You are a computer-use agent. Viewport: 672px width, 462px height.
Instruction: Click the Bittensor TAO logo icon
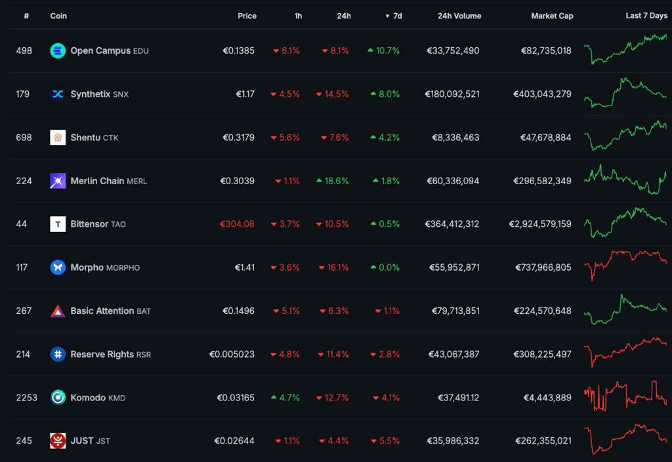point(58,224)
